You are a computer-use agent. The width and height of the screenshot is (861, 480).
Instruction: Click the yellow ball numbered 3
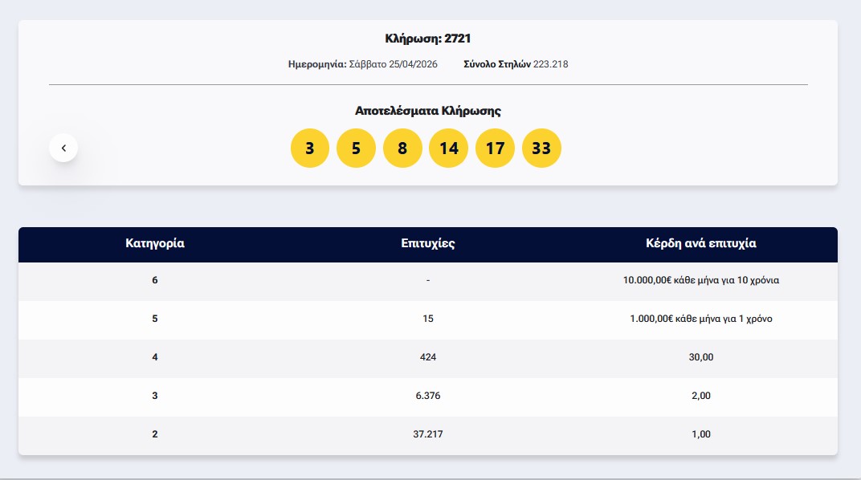tap(310, 148)
